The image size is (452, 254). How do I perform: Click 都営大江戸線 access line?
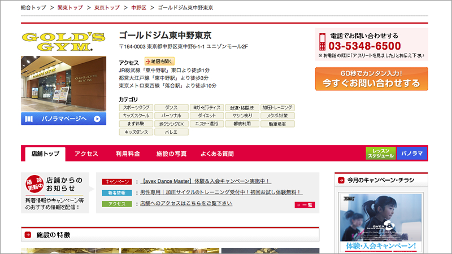tap(164, 78)
